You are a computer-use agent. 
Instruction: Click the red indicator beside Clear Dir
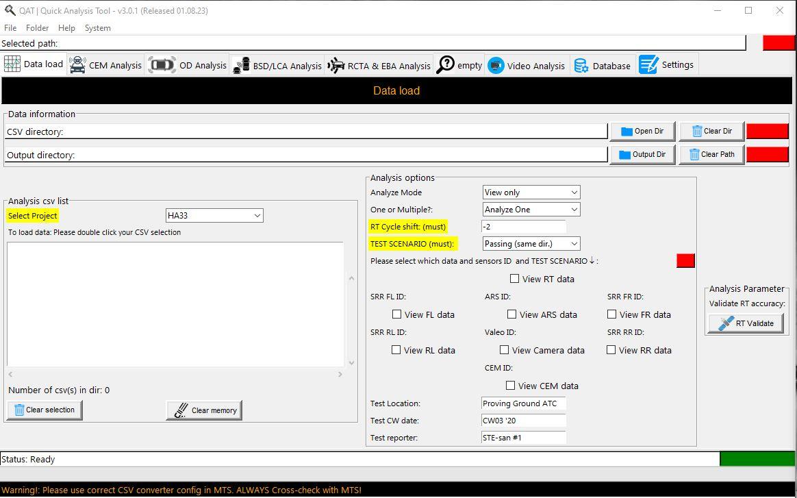pyautogui.click(x=767, y=131)
